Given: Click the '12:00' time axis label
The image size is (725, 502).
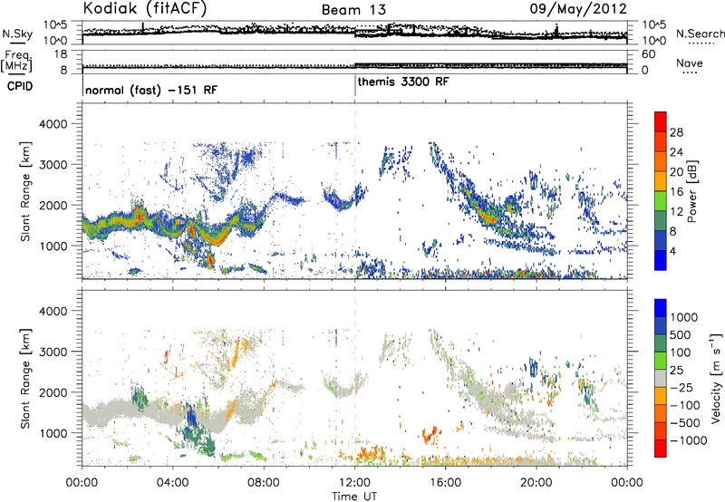Looking at the screenshot, I should pyautogui.click(x=354, y=483).
